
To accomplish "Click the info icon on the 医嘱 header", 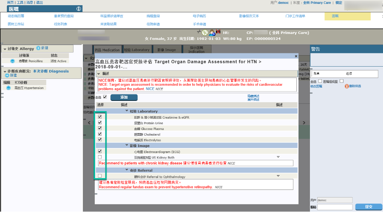I will tap(79, 9).
